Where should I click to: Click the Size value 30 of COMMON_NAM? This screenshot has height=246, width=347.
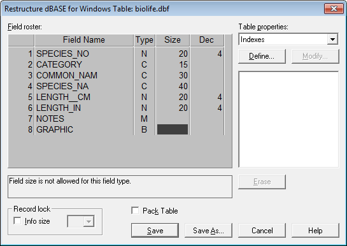pos(183,75)
